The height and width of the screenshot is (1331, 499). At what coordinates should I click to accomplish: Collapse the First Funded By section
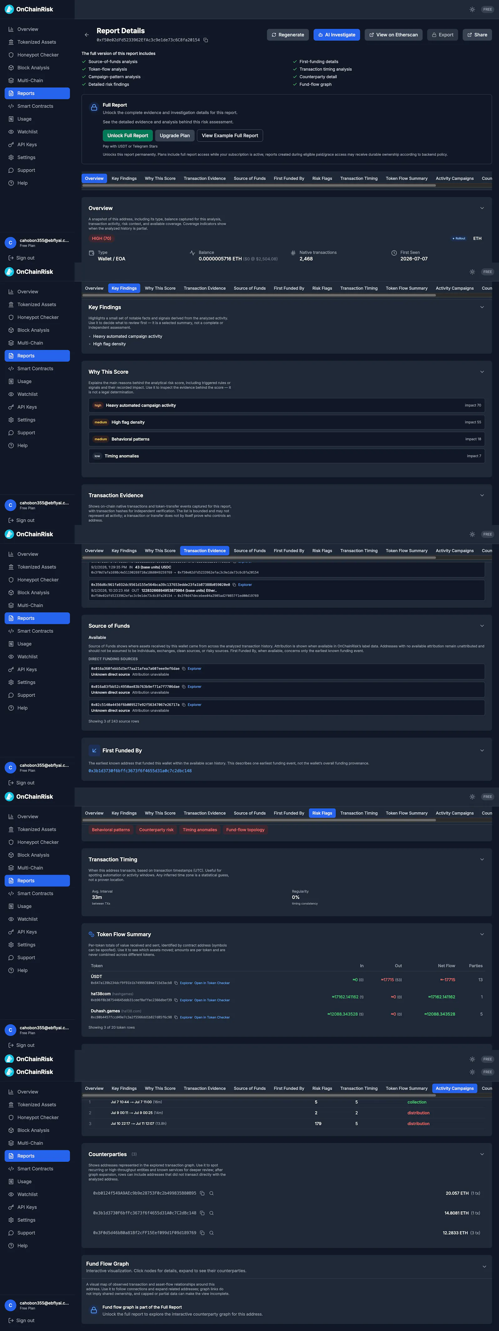tap(482, 750)
